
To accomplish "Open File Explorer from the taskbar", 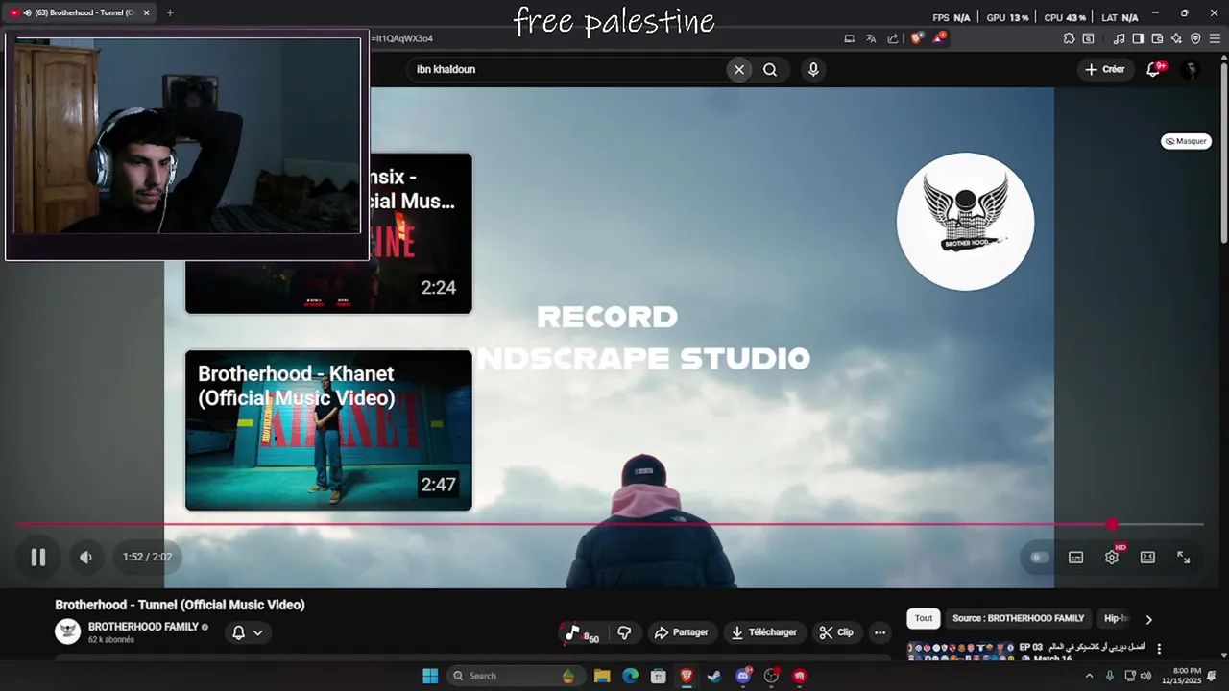I will point(602,676).
